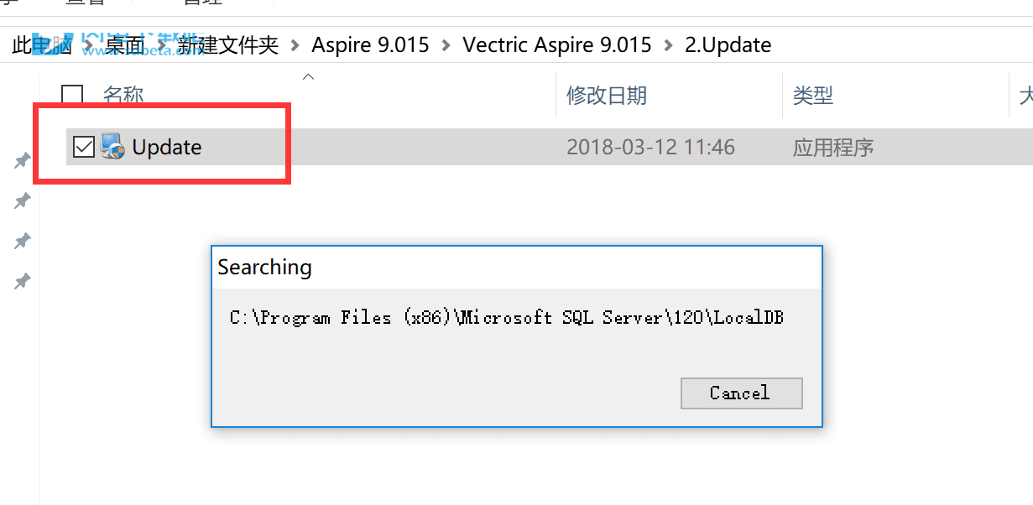The height and width of the screenshot is (505, 1033).
Task: Click the topmost pin icon in sidebar
Action: click(23, 160)
